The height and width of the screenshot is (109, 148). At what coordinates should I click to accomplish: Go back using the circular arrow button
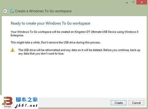point(5,11)
